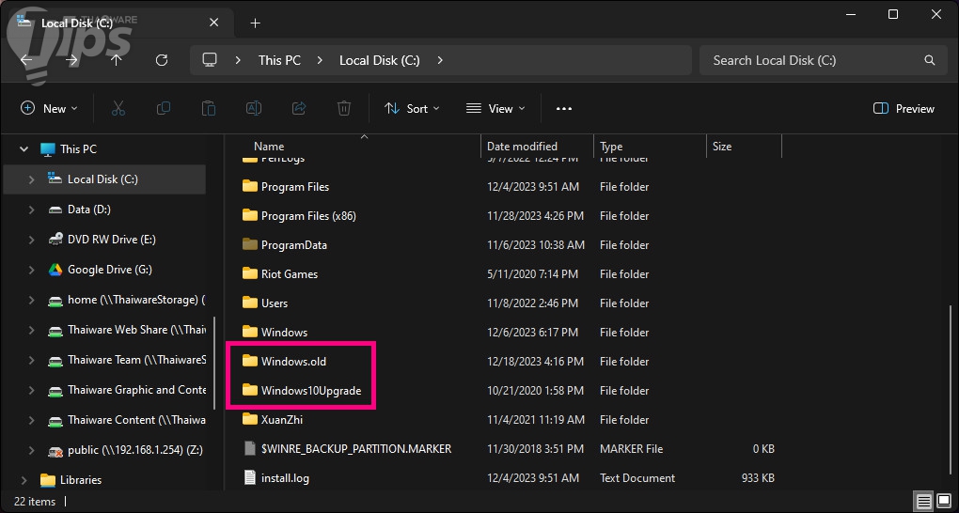This screenshot has width=959, height=513.
Task: Select Data (D:) in navigation pane
Action: coord(89,210)
